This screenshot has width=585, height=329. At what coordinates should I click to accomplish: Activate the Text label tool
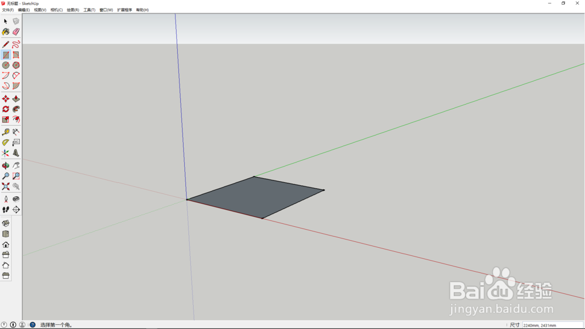pos(16,143)
